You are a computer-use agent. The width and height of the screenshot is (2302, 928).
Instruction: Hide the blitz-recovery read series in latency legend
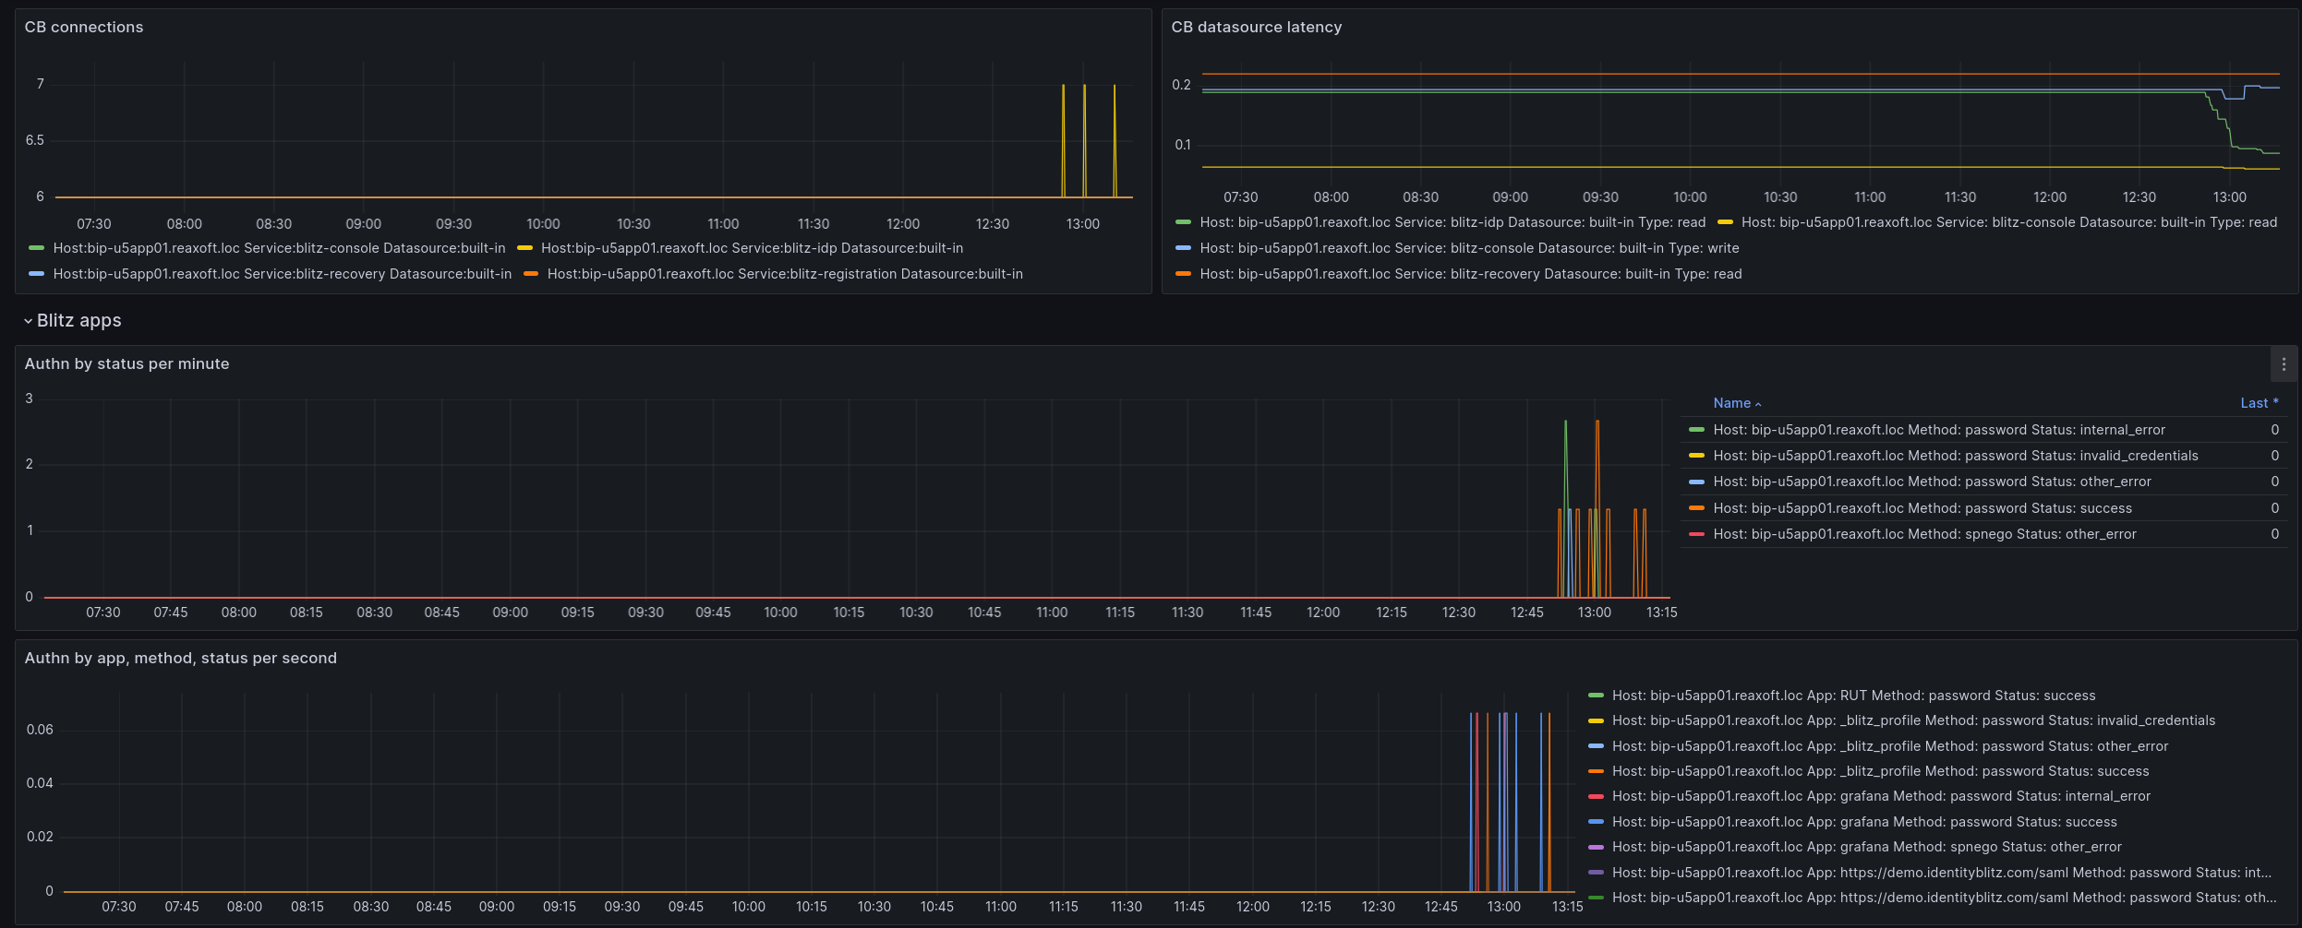(x=1469, y=273)
